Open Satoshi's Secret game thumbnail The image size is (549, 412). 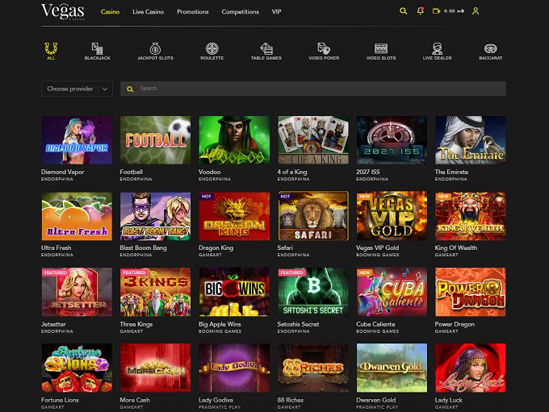[x=313, y=292]
